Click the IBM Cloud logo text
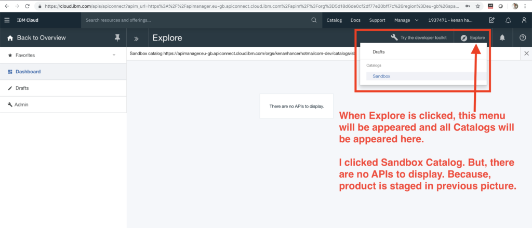This screenshot has width=532, height=228. [28, 20]
